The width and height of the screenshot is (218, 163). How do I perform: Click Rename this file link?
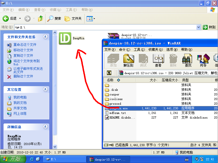tap(25, 45)
